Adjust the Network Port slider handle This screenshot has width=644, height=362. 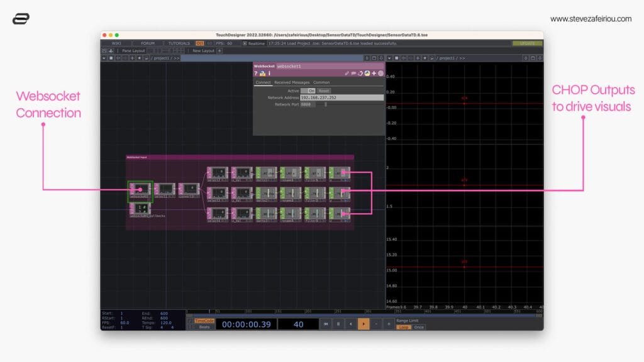(x=326, y=105)
